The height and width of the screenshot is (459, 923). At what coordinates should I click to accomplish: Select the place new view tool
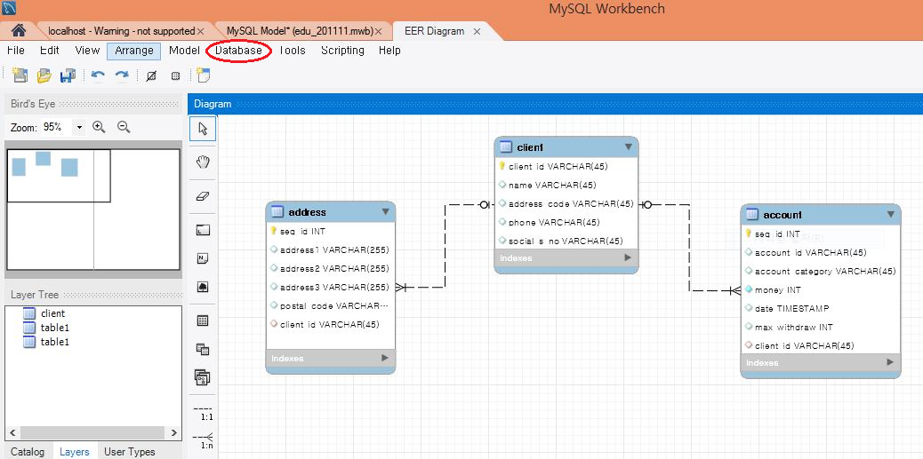pos(203,349)
